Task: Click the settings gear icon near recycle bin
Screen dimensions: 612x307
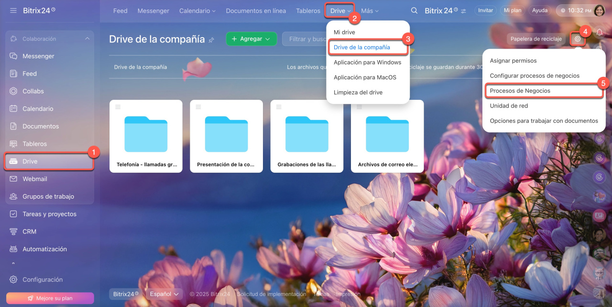Action: point(578,39)
